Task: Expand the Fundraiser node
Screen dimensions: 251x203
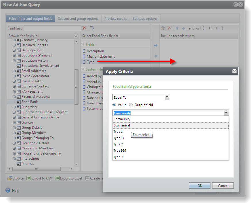Action: coord(14,107)
